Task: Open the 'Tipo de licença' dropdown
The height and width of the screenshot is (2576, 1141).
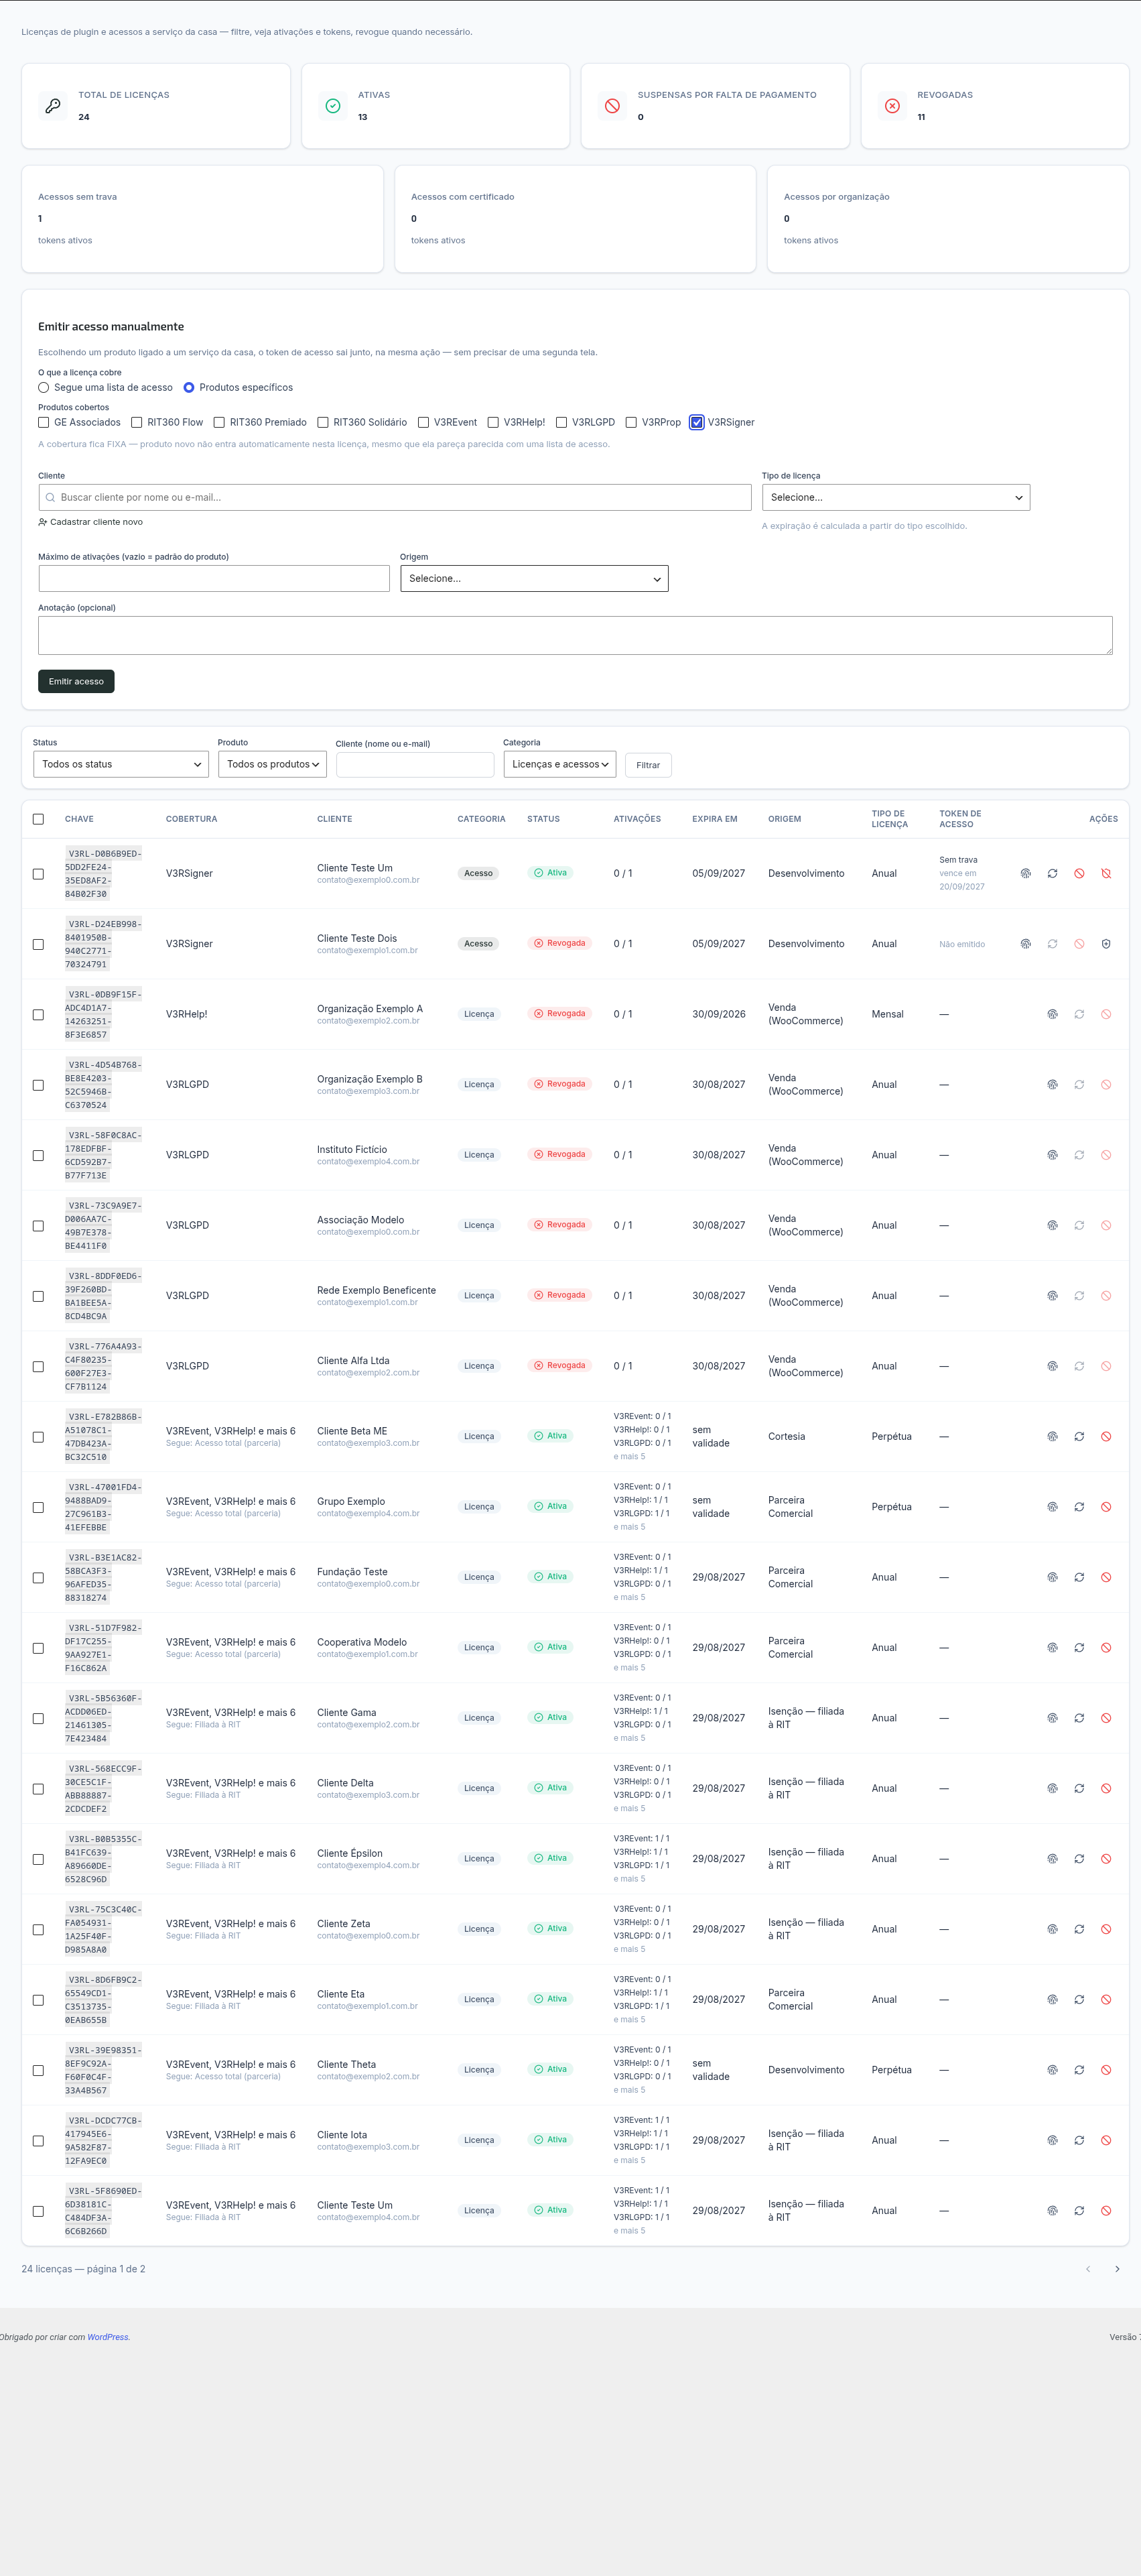Action: click(895, 498)
